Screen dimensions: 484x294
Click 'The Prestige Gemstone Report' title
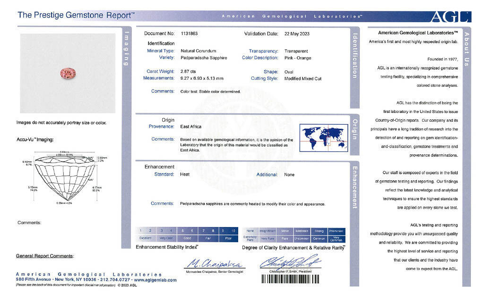[x=76, y=15]
